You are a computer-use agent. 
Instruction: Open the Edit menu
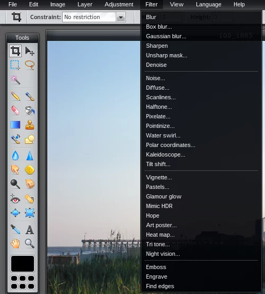(33, 4)
